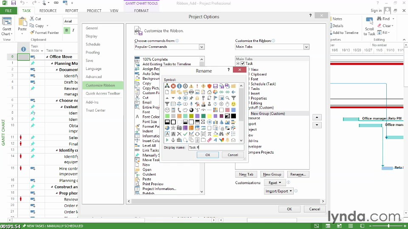Screen dimensions: 408x229
Task: Pick the pushpin symbol
Action: click(191, 98)
